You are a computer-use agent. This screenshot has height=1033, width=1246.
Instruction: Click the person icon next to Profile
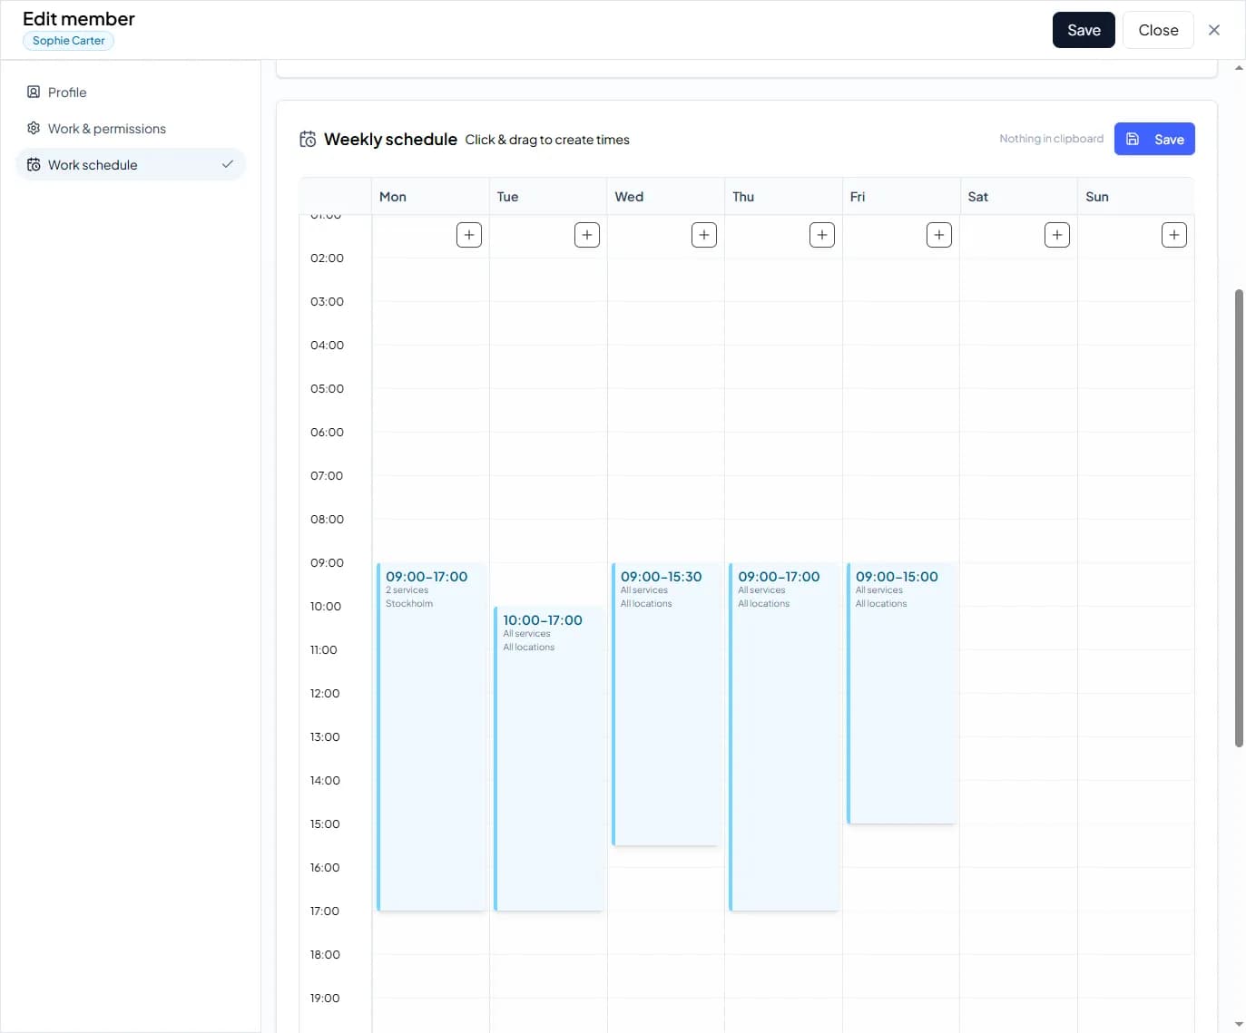[33, 92]
